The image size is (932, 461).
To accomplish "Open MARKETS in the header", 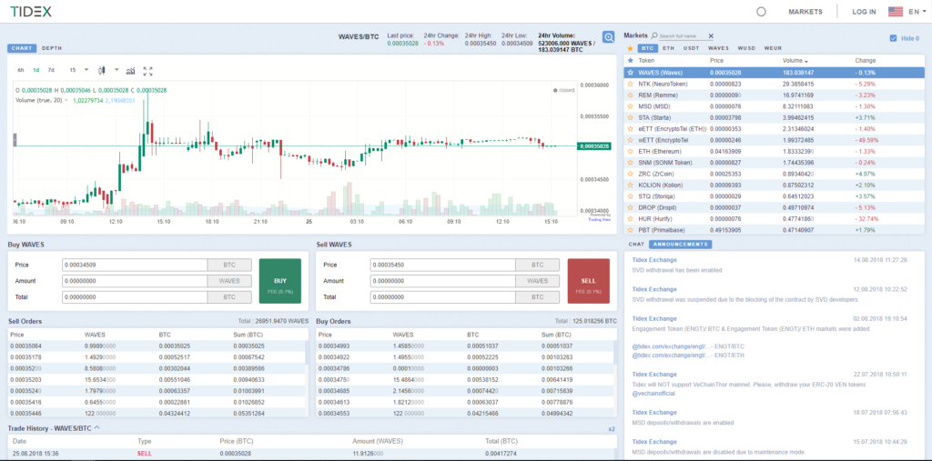I will click(x=805, y=11).
